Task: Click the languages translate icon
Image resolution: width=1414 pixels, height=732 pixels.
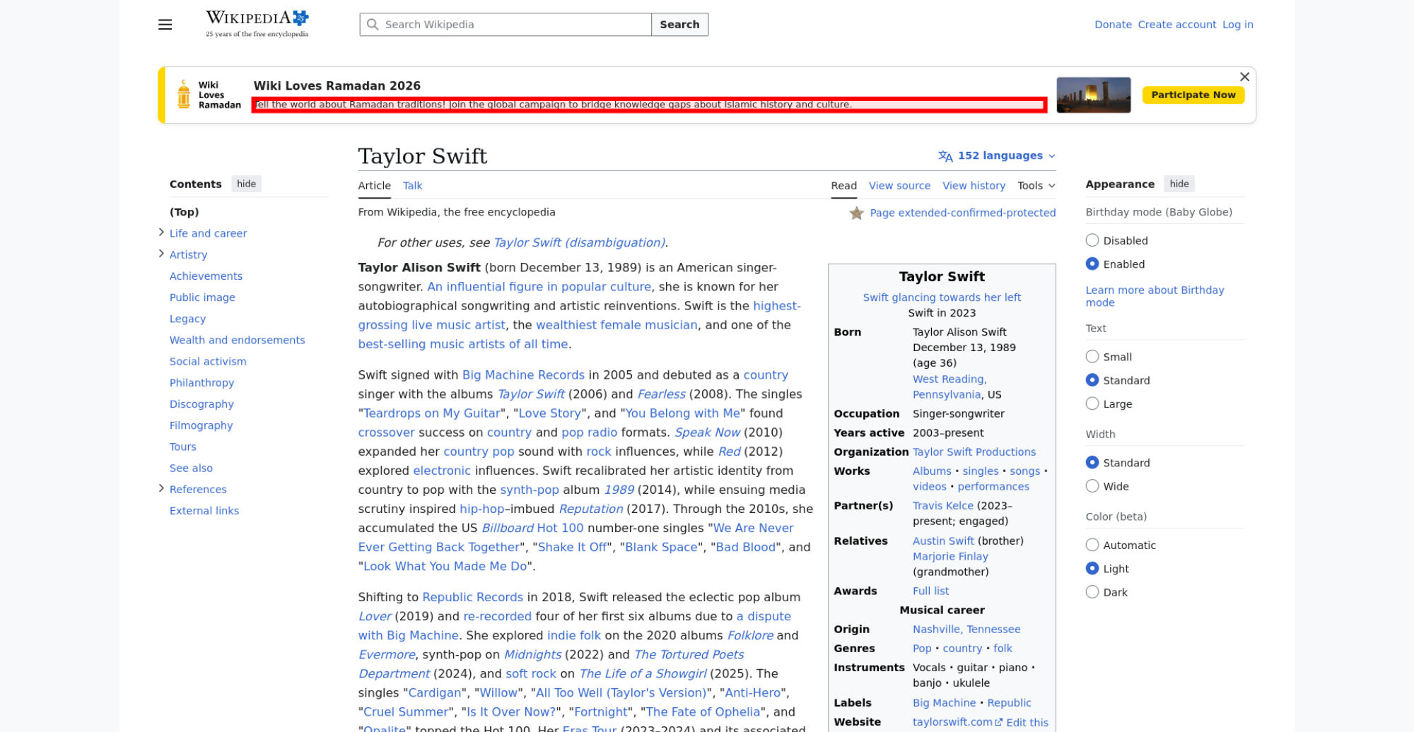Action: (x=945, y=156)
